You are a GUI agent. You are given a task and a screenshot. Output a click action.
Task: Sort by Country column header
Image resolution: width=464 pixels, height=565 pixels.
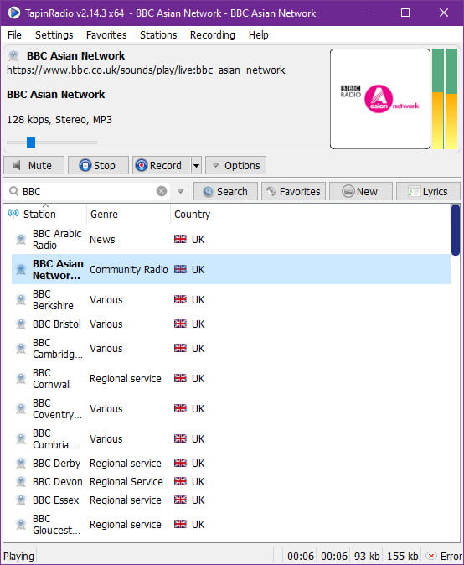coord(193,214)
